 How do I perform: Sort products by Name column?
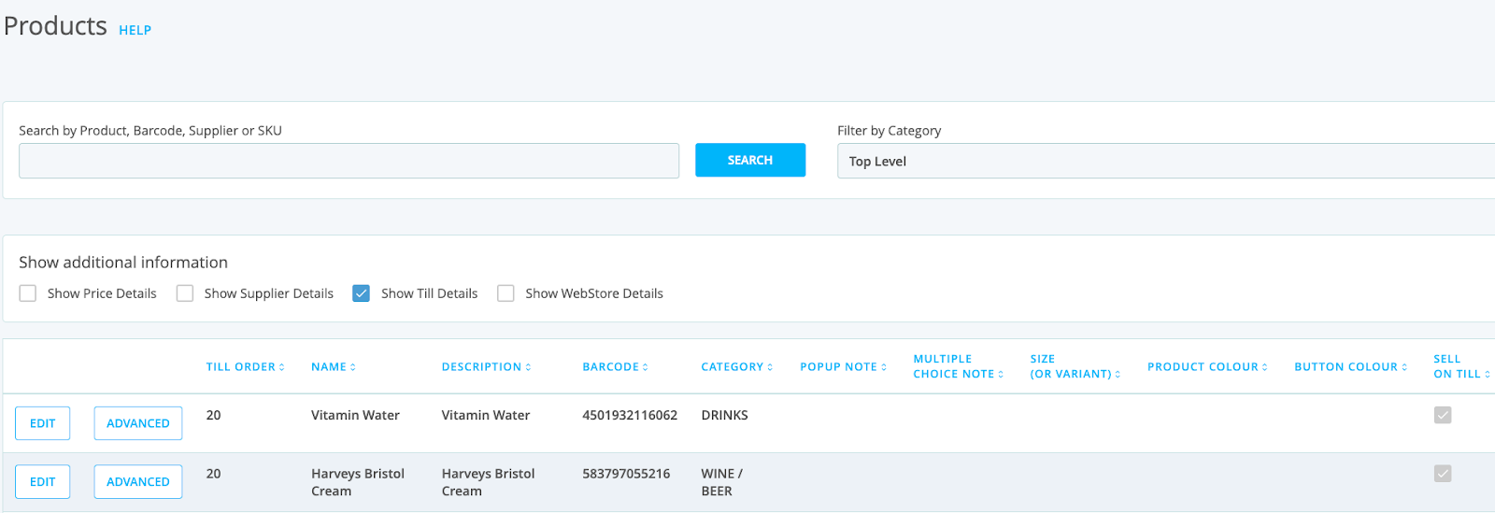pos(333,367)
